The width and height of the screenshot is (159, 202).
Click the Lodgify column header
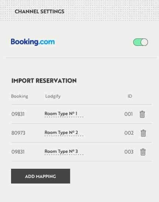pos(53,96)
